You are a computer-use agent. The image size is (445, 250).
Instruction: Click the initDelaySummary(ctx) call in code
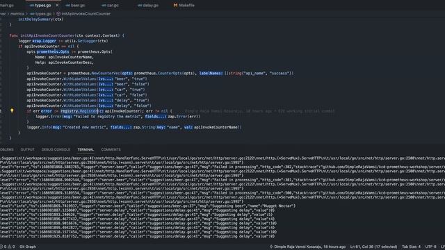[x=41, y=19]
